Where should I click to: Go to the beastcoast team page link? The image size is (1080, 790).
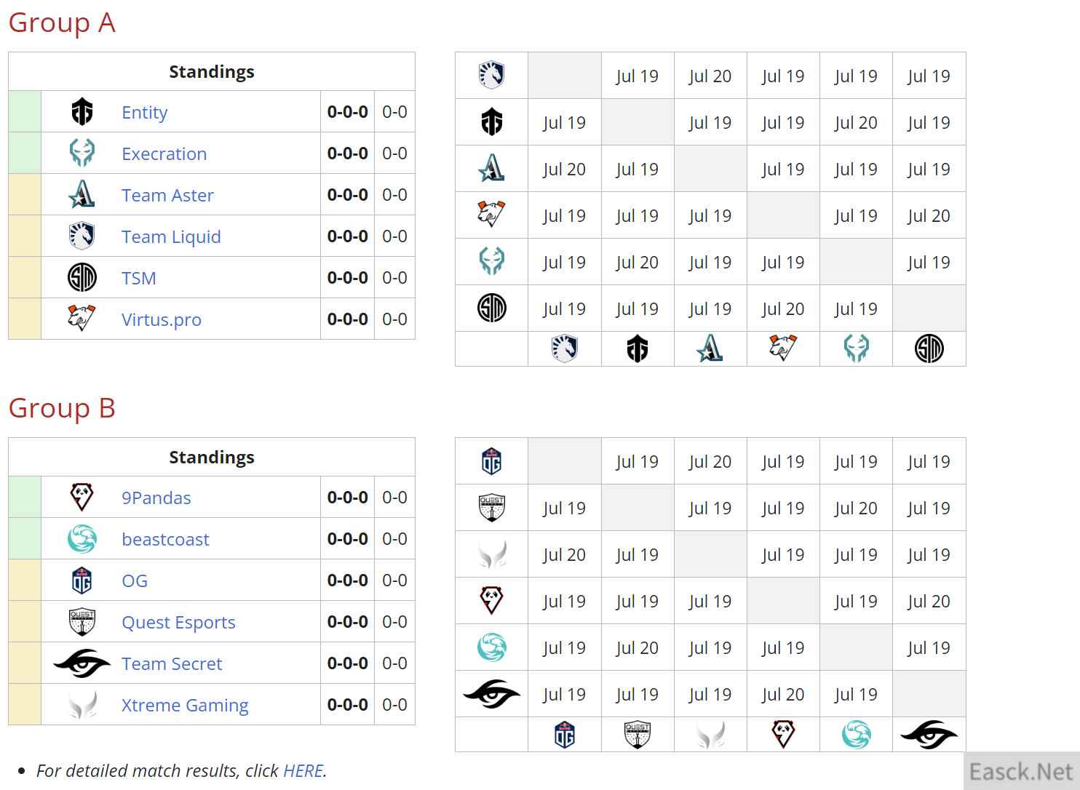(x=165, y=540)
